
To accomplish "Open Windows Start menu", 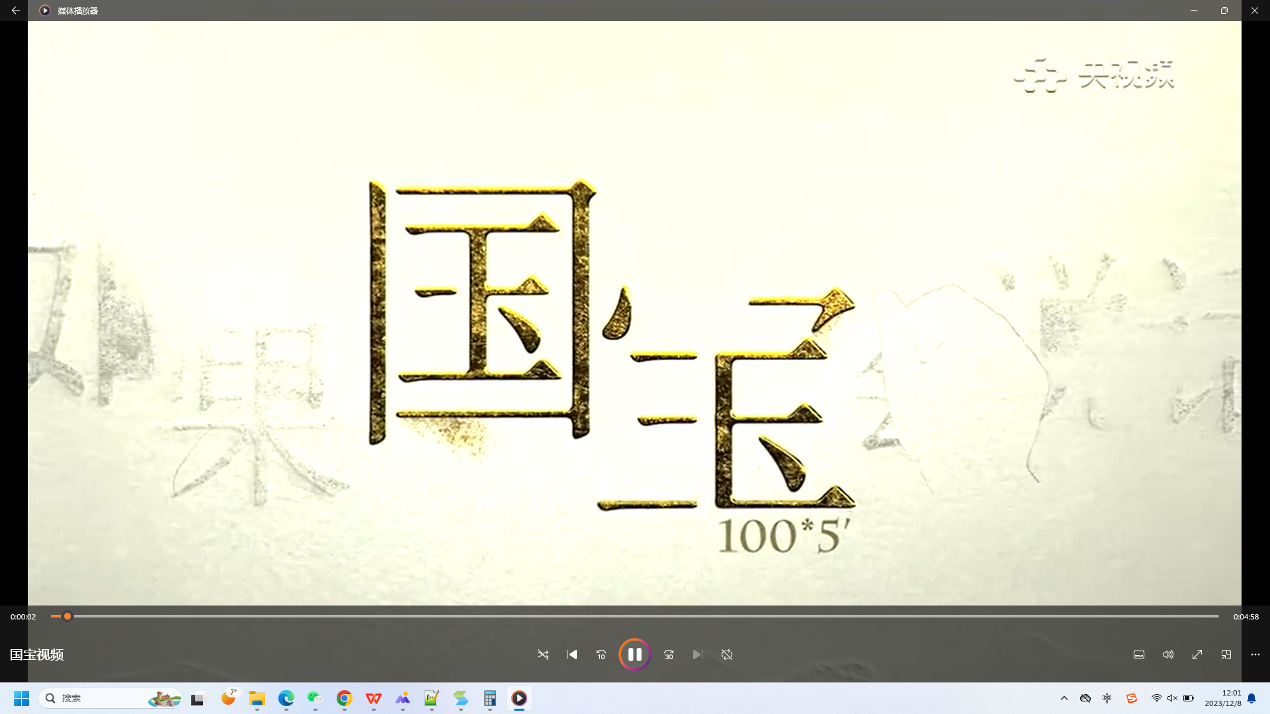I will (x=21, y=698).
